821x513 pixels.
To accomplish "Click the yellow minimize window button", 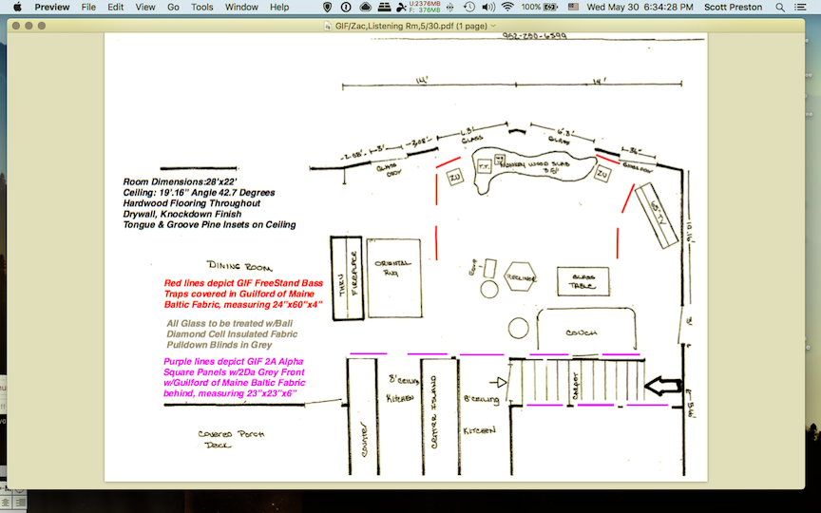I will click(29, 26).
